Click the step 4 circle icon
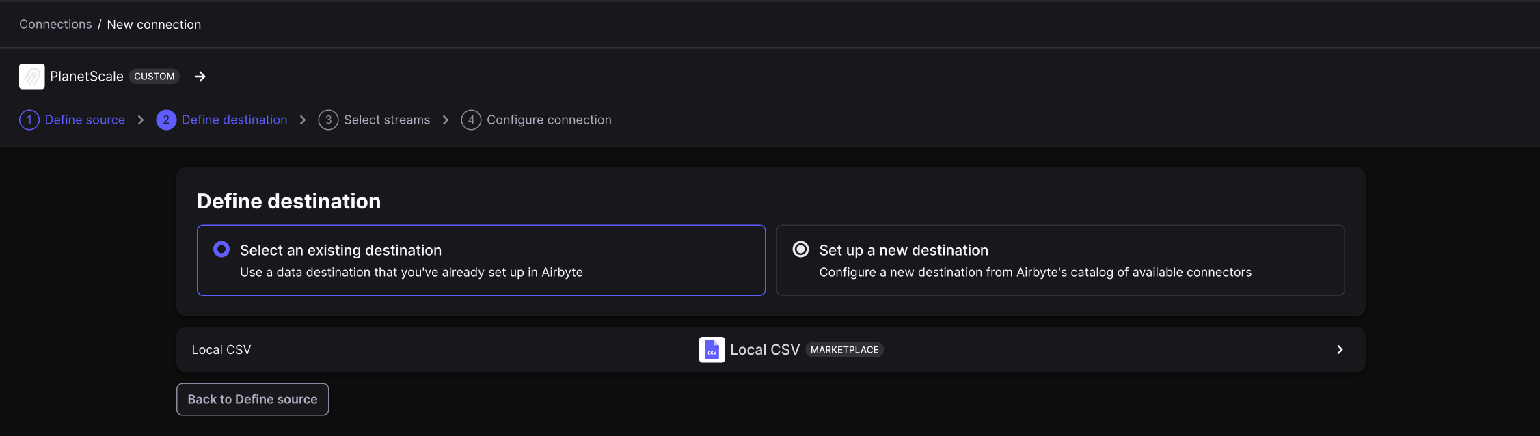Viewport: 1540px width, 436px height. point(471,120)
